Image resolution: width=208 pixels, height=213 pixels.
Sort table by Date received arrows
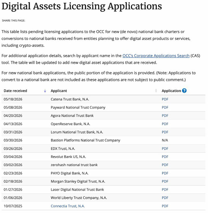click(45, 91)
